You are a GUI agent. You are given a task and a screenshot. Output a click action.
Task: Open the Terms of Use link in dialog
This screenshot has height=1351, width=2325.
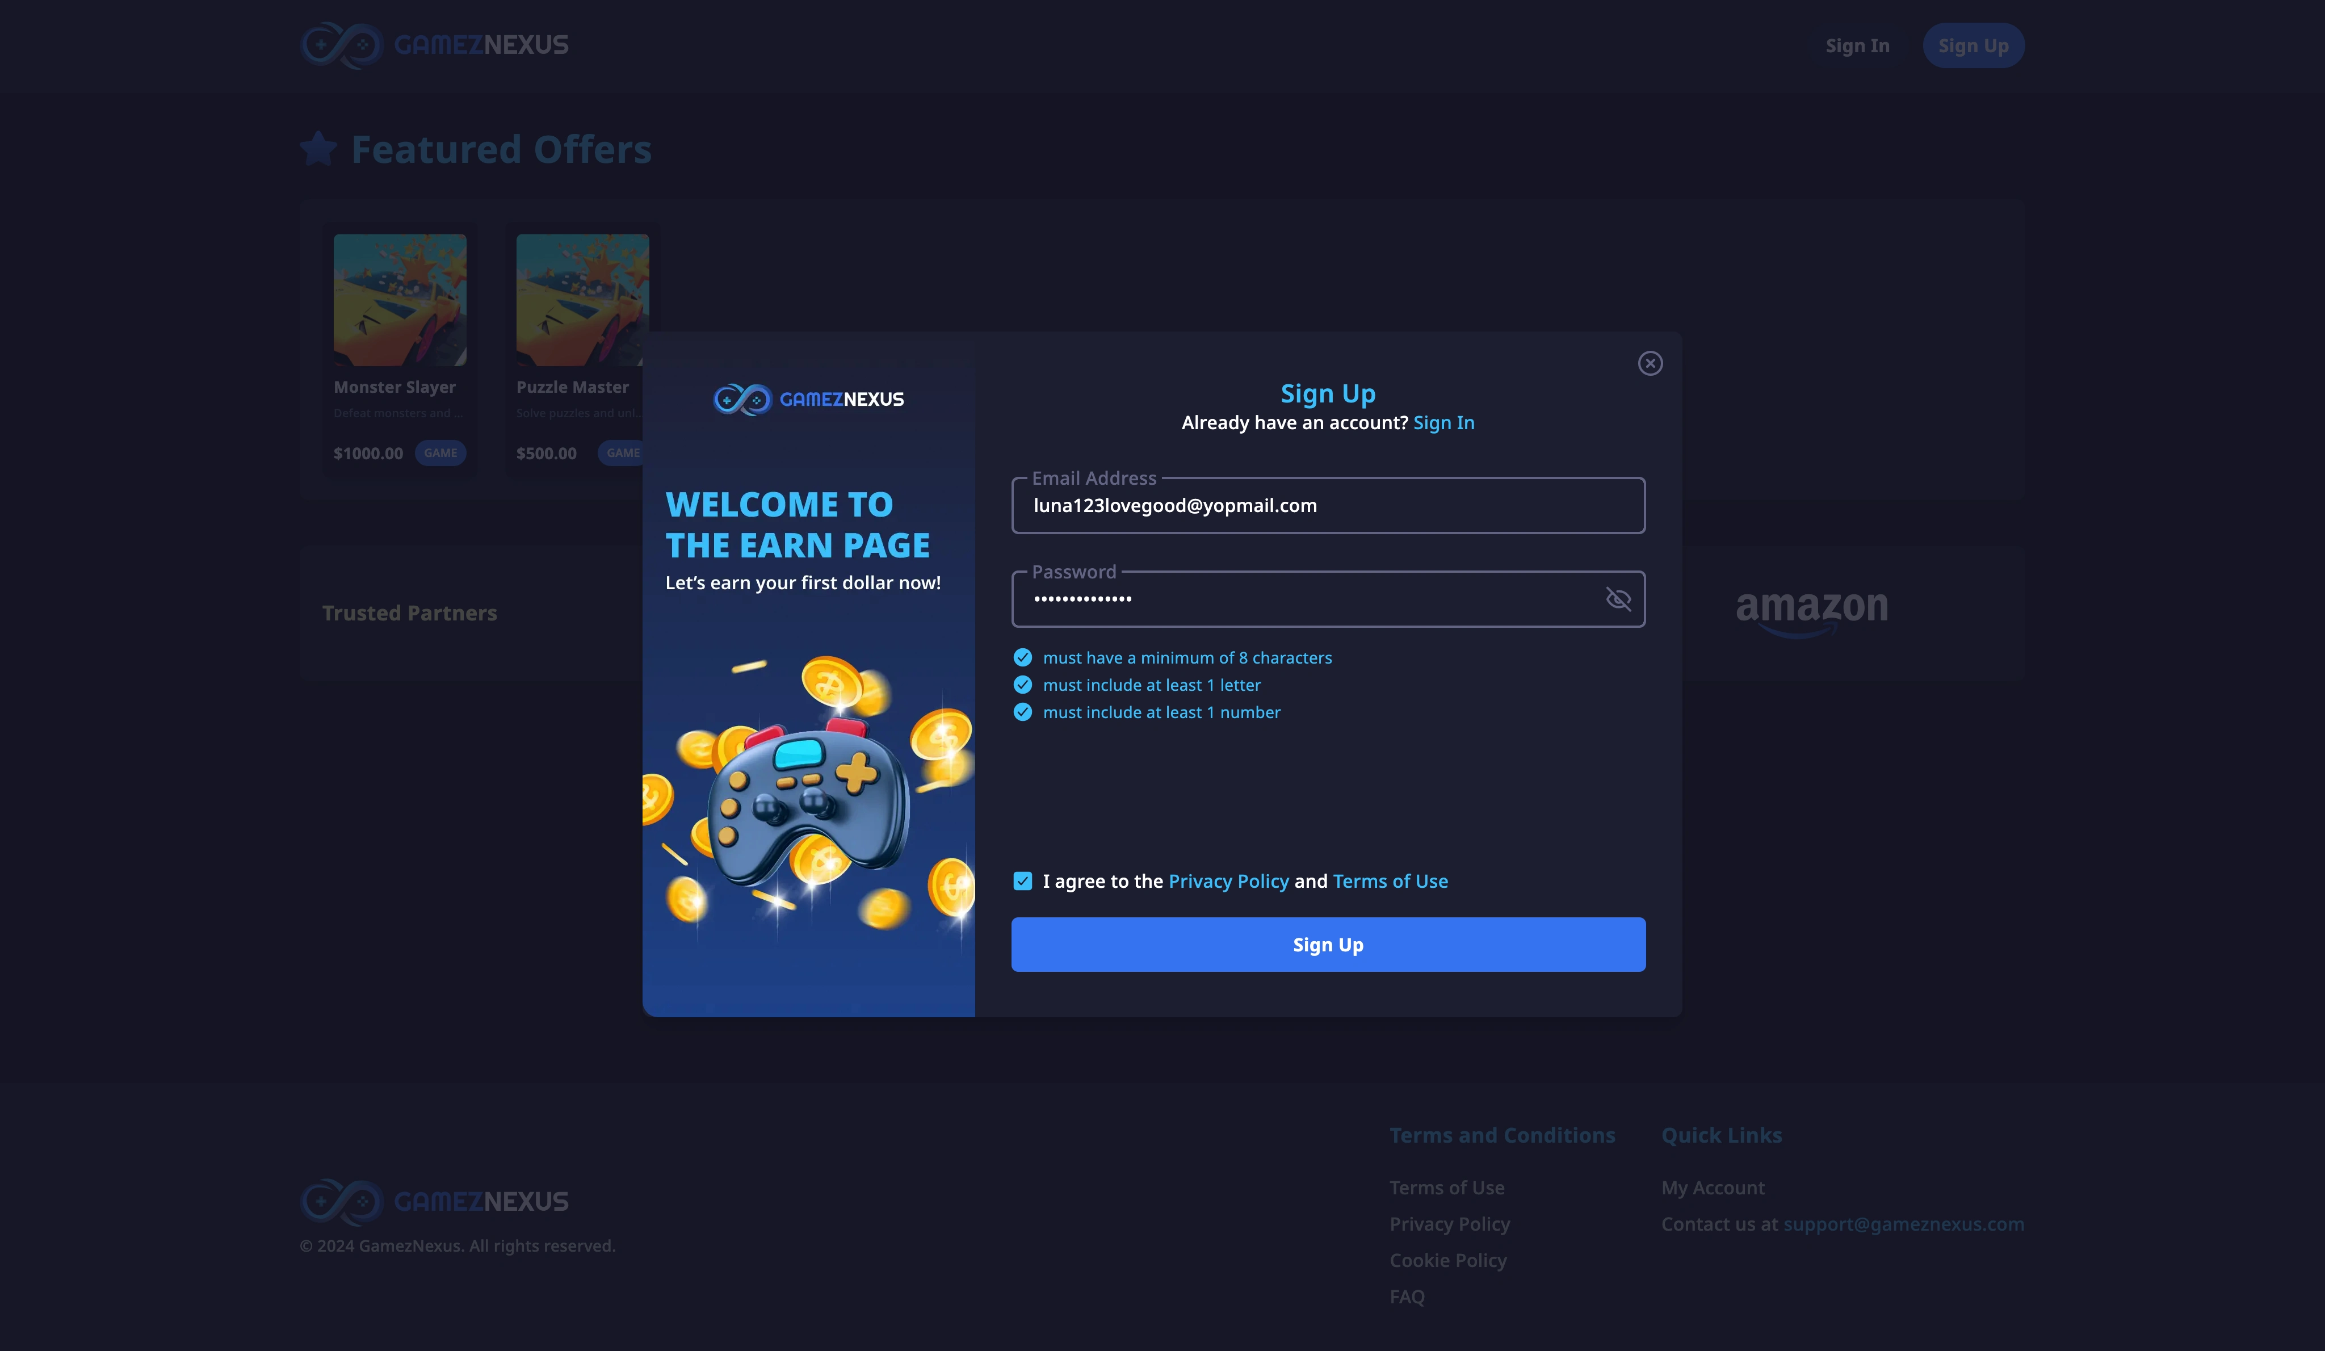[1390, 882]
